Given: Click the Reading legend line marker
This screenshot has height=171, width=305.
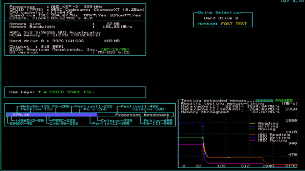Looking at the screenshot, I should (x=252, y=124).
